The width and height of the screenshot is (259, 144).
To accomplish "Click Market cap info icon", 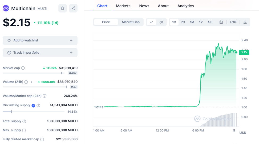I will [x=23, y=68].
